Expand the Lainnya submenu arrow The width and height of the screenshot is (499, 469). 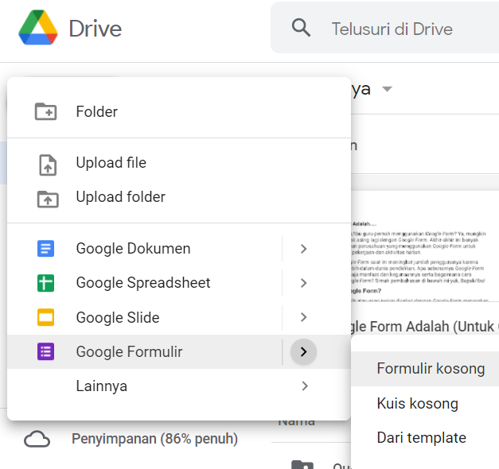click(x=303, y=386)
